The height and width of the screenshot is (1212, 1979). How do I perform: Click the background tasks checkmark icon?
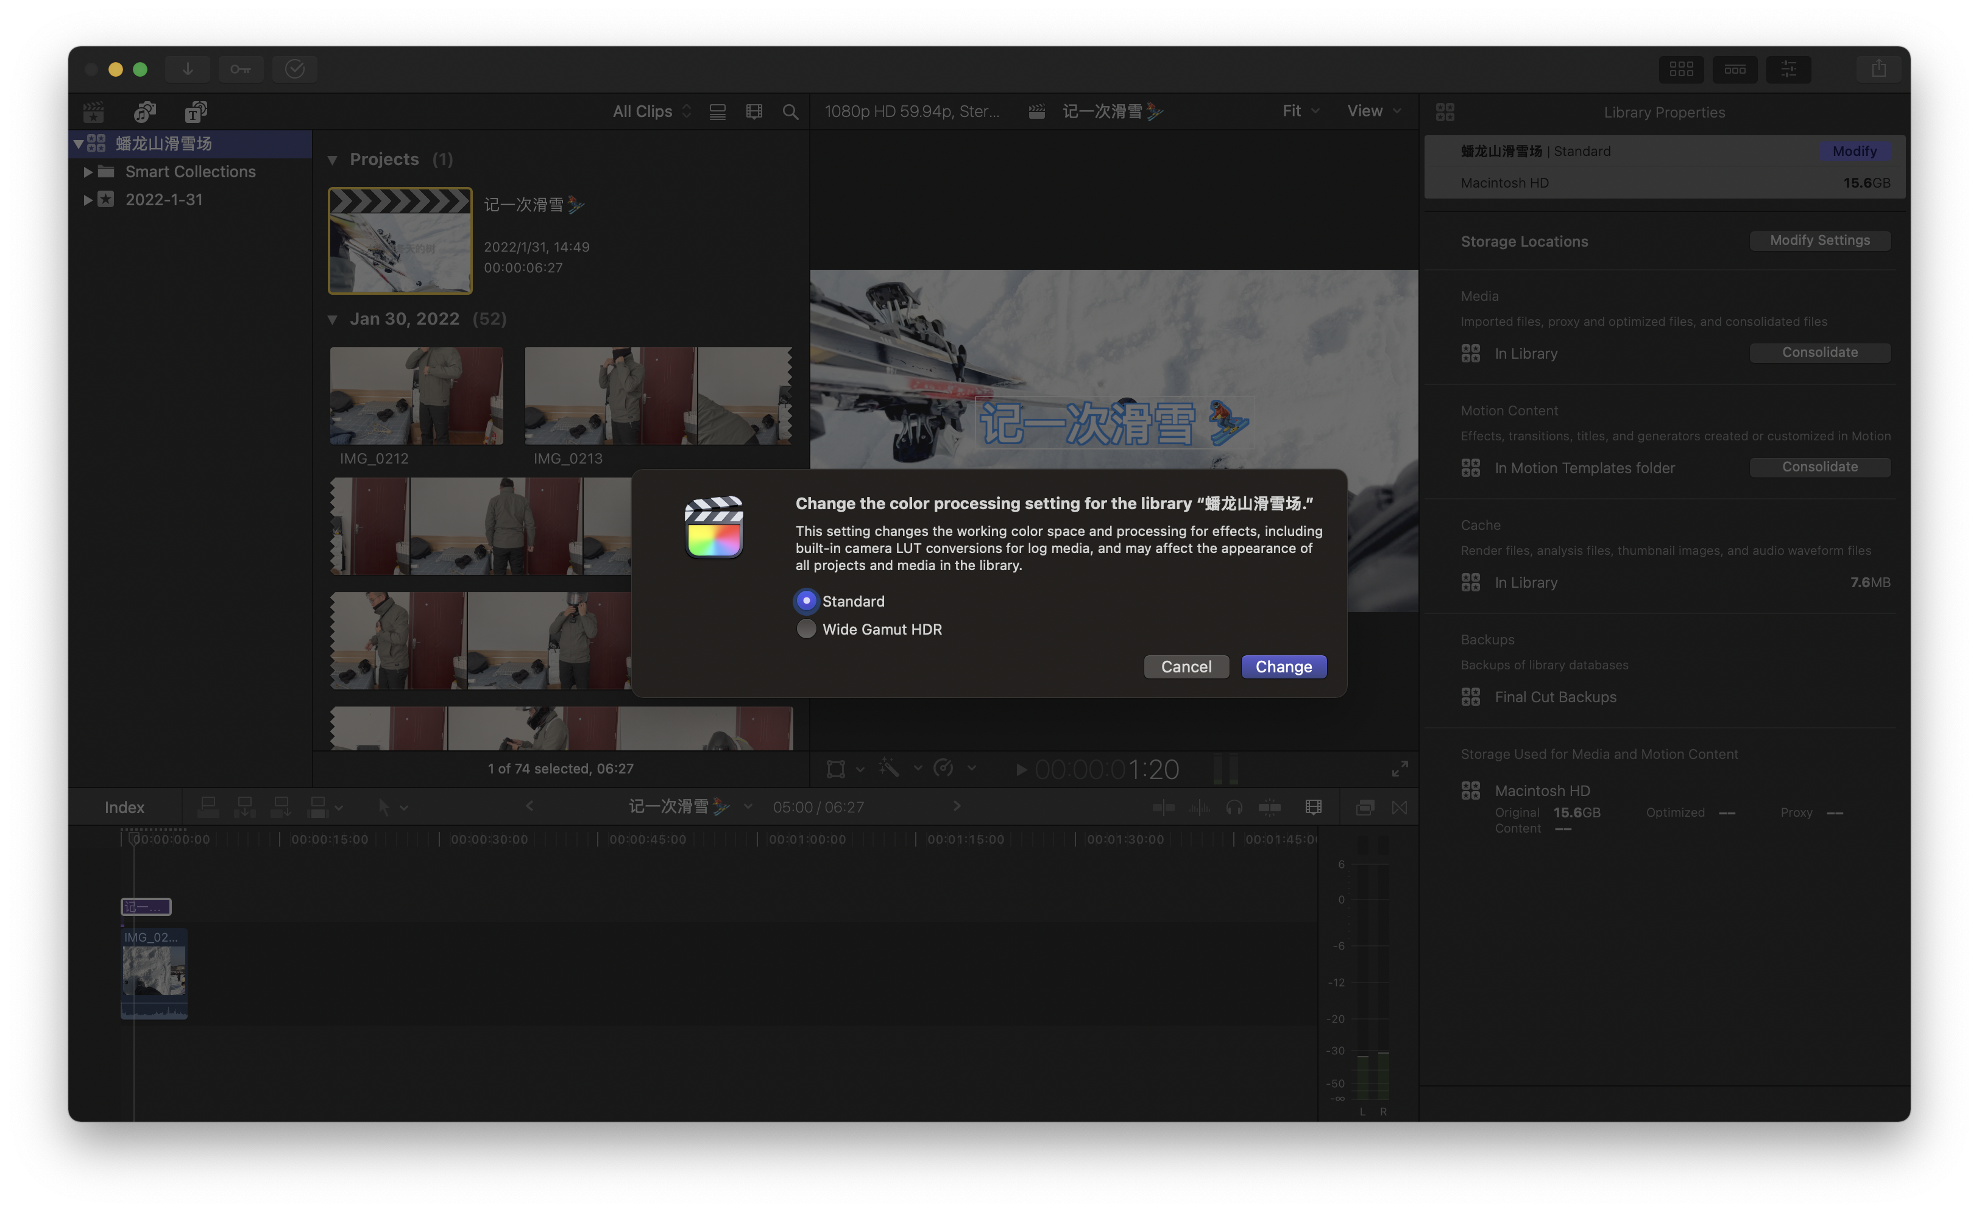click(x=295, y=69)
